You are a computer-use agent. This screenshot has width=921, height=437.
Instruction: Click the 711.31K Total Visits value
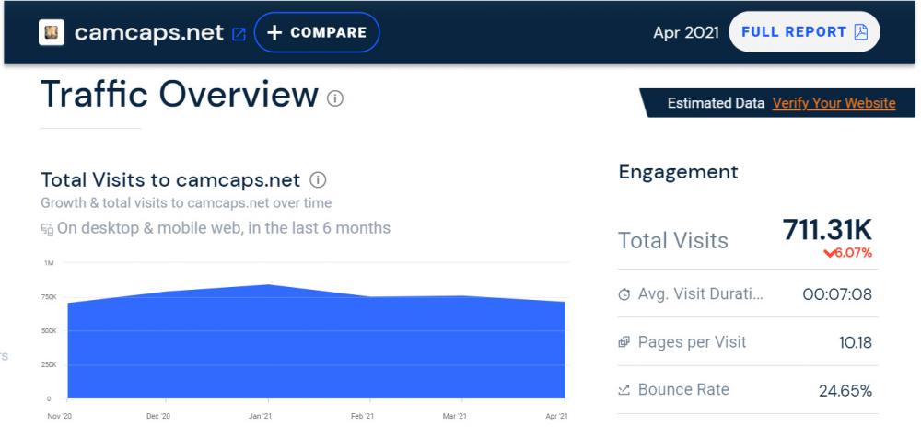pyautogui.click(x=826, y=230)
